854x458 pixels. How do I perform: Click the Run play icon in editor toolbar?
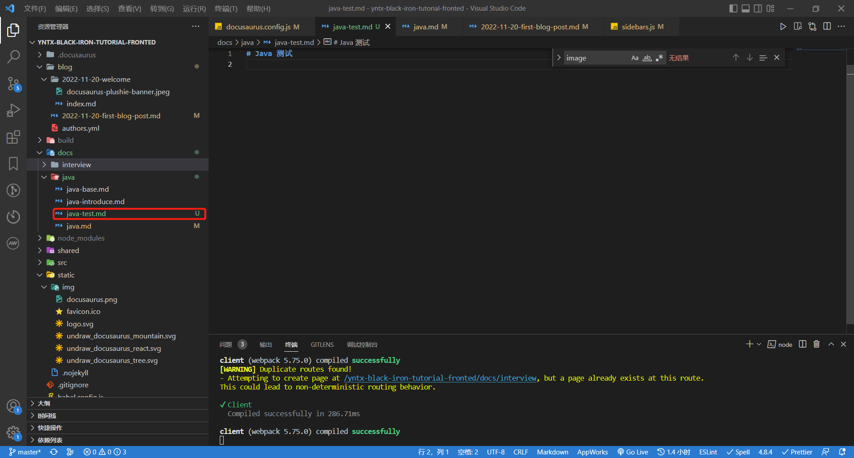tap(783, 27)
